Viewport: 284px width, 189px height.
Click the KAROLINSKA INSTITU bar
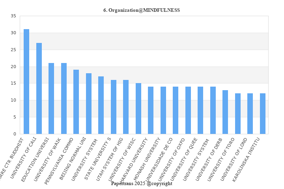[x=263, y=114]
